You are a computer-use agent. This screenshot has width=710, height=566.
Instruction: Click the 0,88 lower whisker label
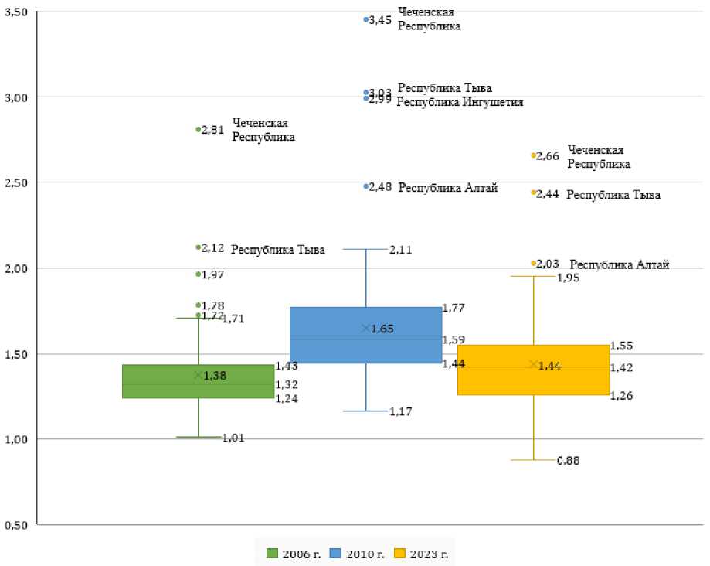568,461
